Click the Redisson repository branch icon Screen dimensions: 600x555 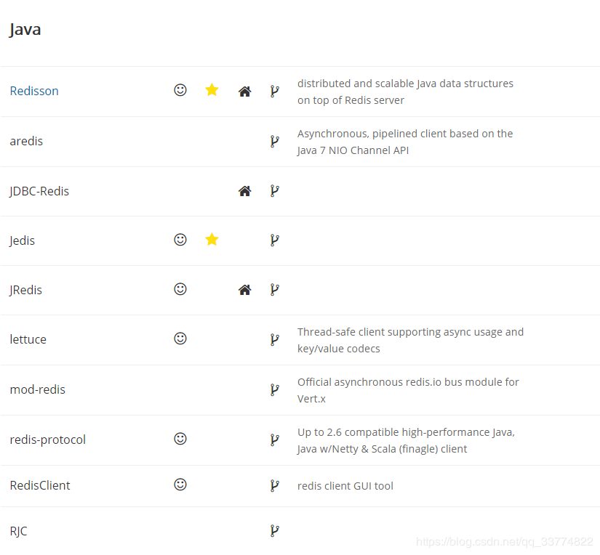[274, 91]
